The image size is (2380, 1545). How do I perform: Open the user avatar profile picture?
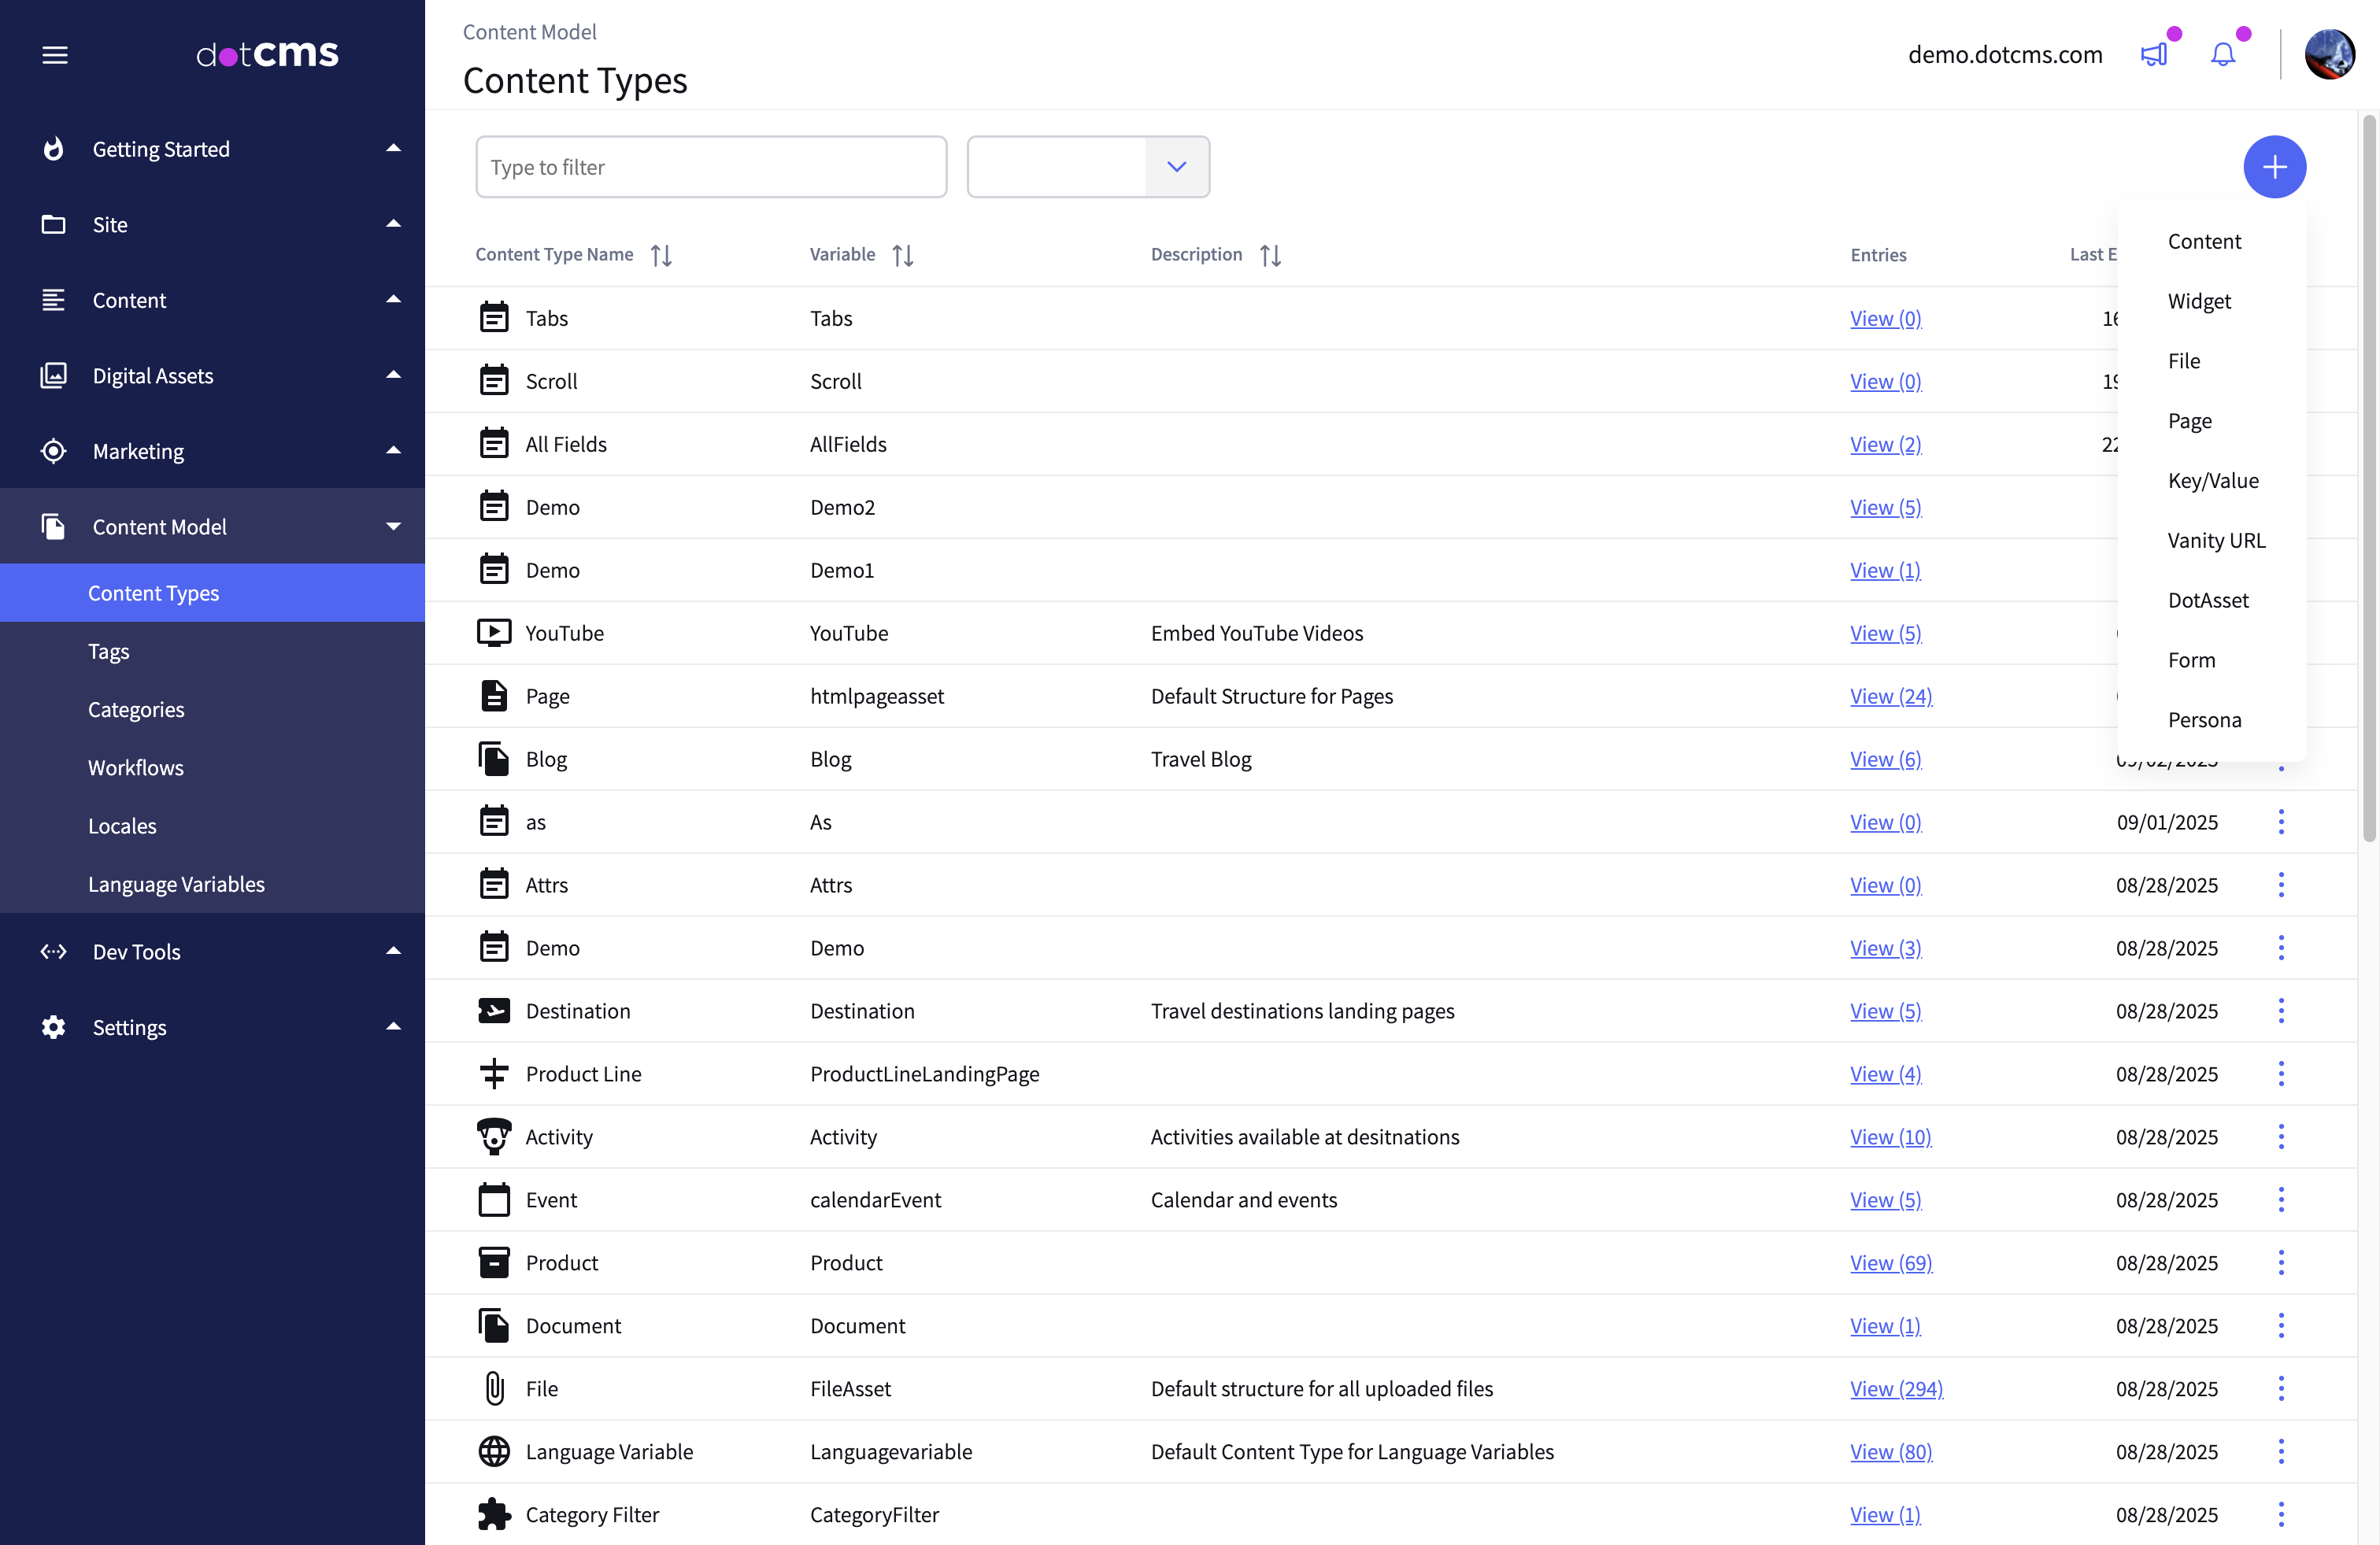tap(2330, 54)
